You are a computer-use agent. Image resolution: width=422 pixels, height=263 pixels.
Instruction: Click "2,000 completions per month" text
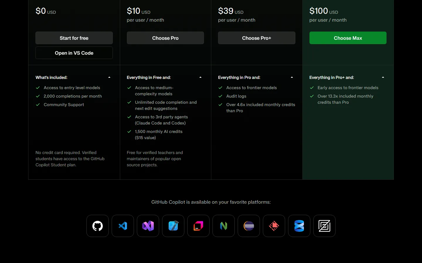click(73, 96)
